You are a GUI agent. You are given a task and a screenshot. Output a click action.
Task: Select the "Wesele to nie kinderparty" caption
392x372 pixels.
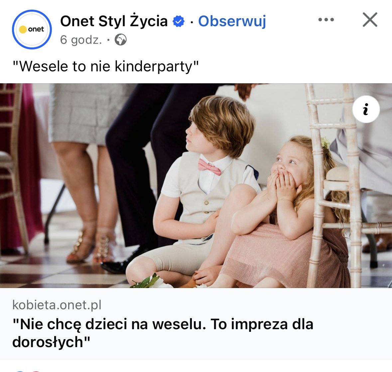[105, 66]
